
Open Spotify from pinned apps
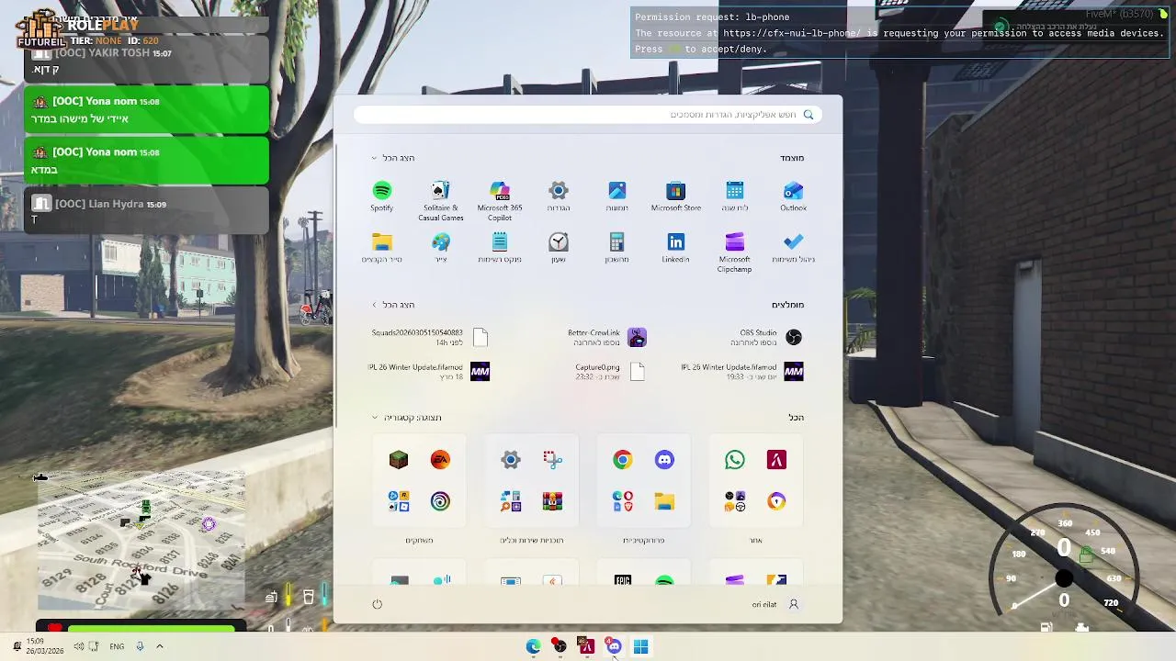[381, 196]
